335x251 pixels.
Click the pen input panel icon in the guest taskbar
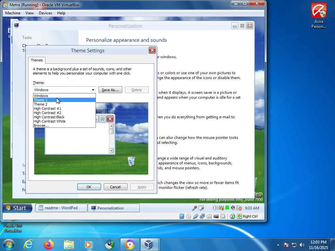201,208
